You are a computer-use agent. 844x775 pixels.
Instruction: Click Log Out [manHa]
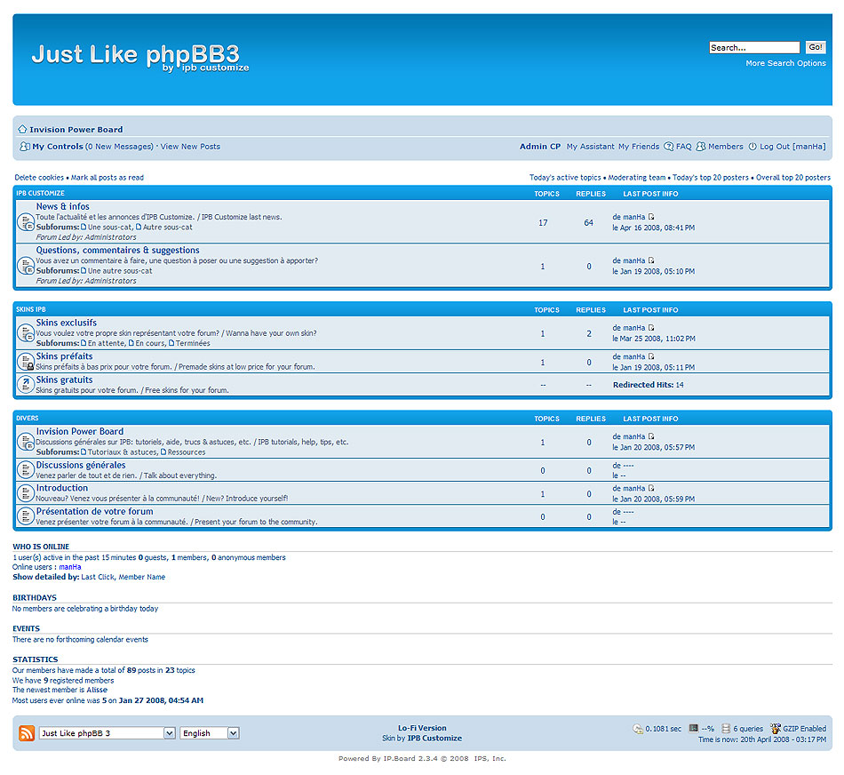pyautogui.click(x=792, y=147)
